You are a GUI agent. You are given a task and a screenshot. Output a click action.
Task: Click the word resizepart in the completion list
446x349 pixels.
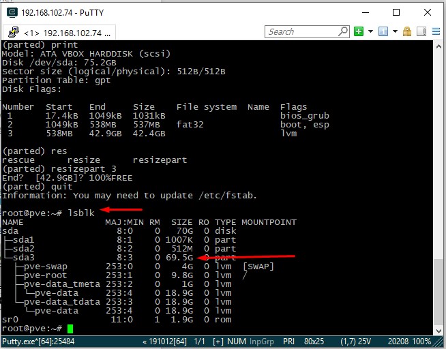click(160, 160)
